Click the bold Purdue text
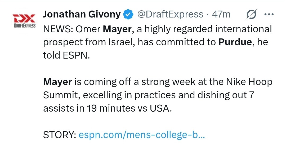This screenshot has width=286, height=145. 235,42
